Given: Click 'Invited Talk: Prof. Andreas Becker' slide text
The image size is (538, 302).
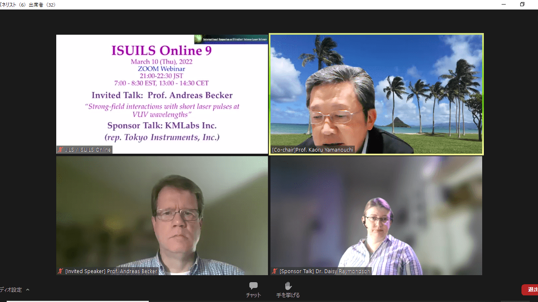Looking at the screenshot, I should 162,95.
